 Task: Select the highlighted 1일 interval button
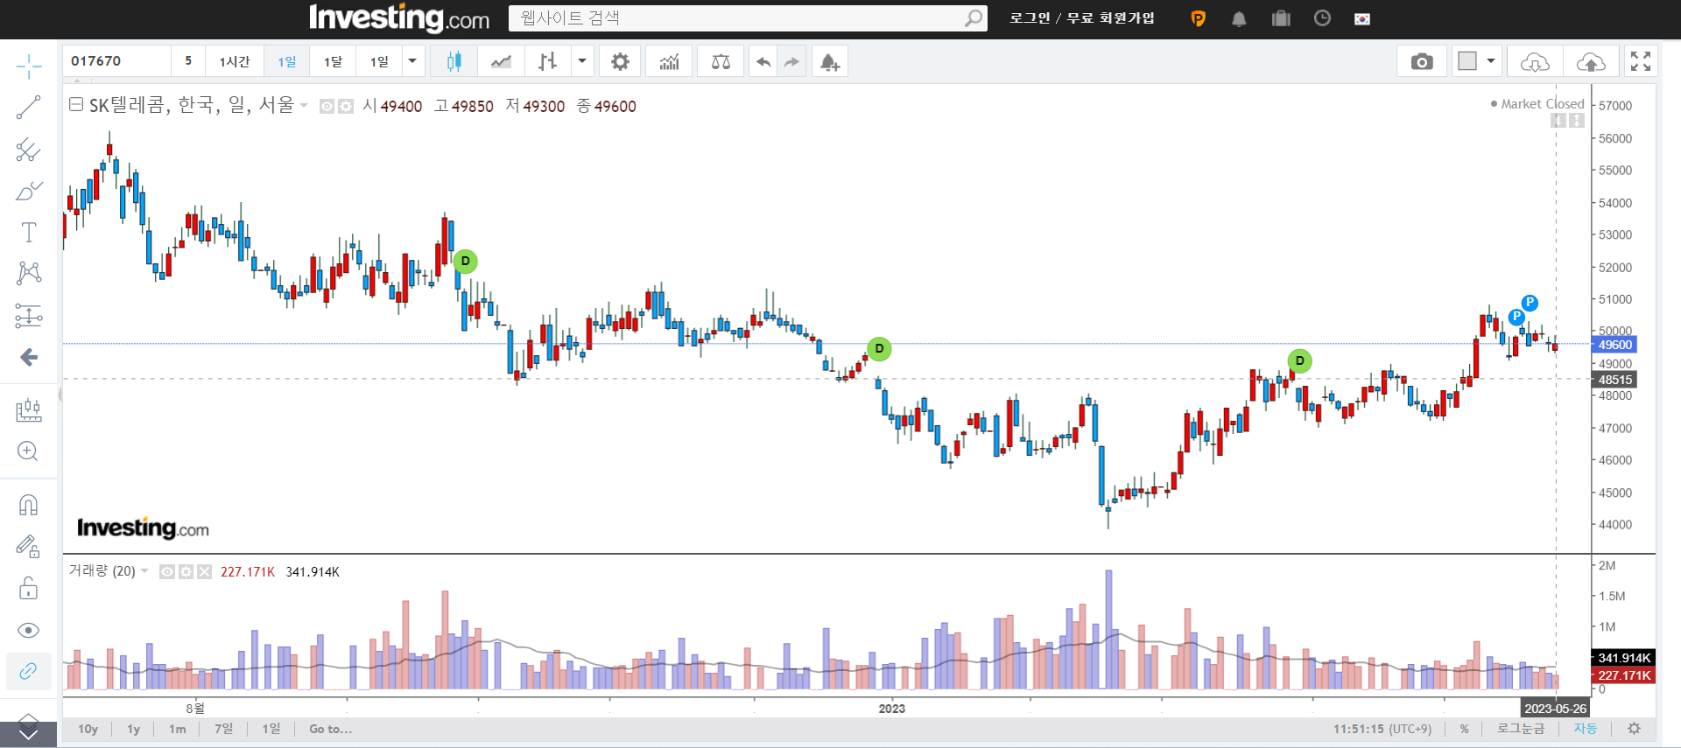pyautogui.click(x=287, y=61)
